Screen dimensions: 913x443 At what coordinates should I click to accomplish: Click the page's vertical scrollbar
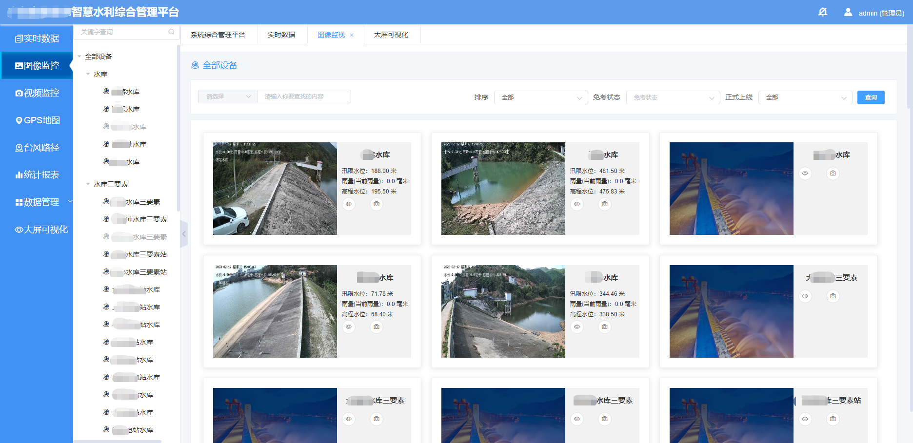910,68
